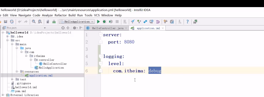Open the Analyze menu

pos(47,15)
